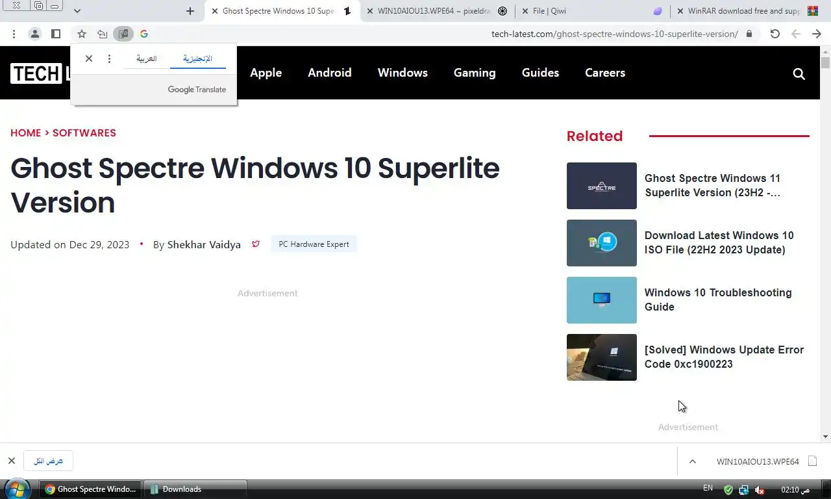Open the Apple nav menu item
The width and height of the screenshot is (831, 499).
pyautogui.click(x=266, y=73)
